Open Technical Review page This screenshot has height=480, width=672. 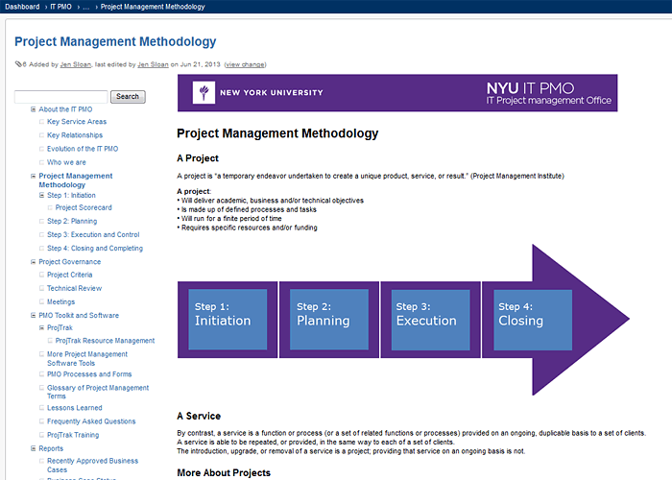75,288
